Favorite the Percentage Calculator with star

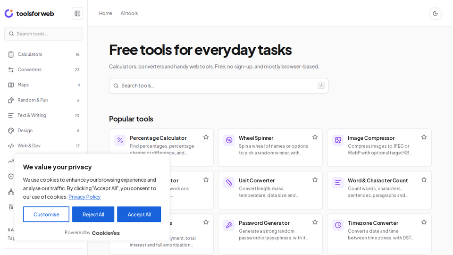pyautogui.click(x=206, y=137)
